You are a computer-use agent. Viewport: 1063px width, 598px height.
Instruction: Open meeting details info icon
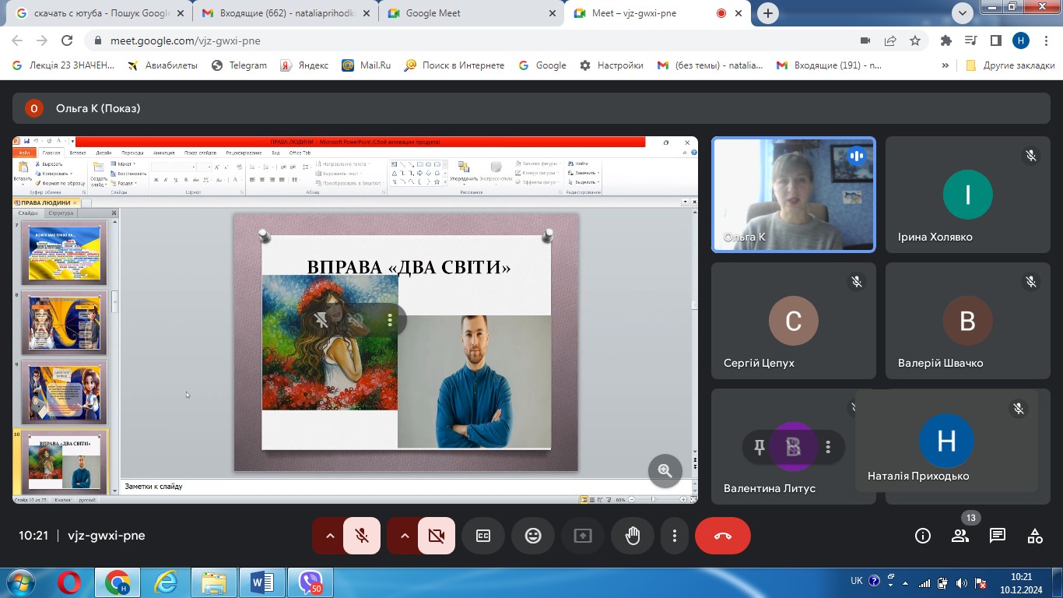[923, 536]
